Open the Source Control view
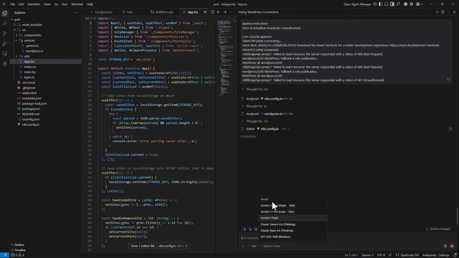The image size is (459, 258). click(x=5, y=33)
